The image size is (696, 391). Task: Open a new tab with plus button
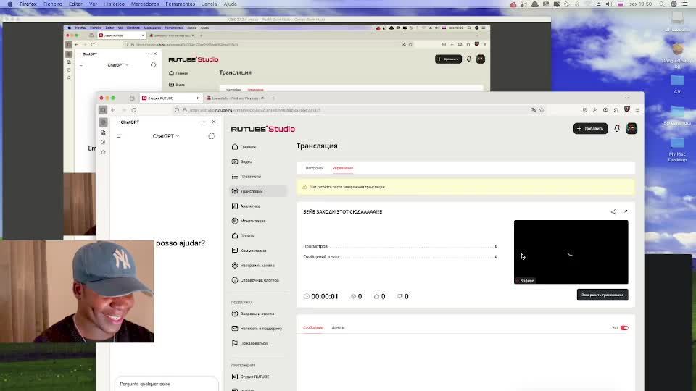(x=273, y=98)
